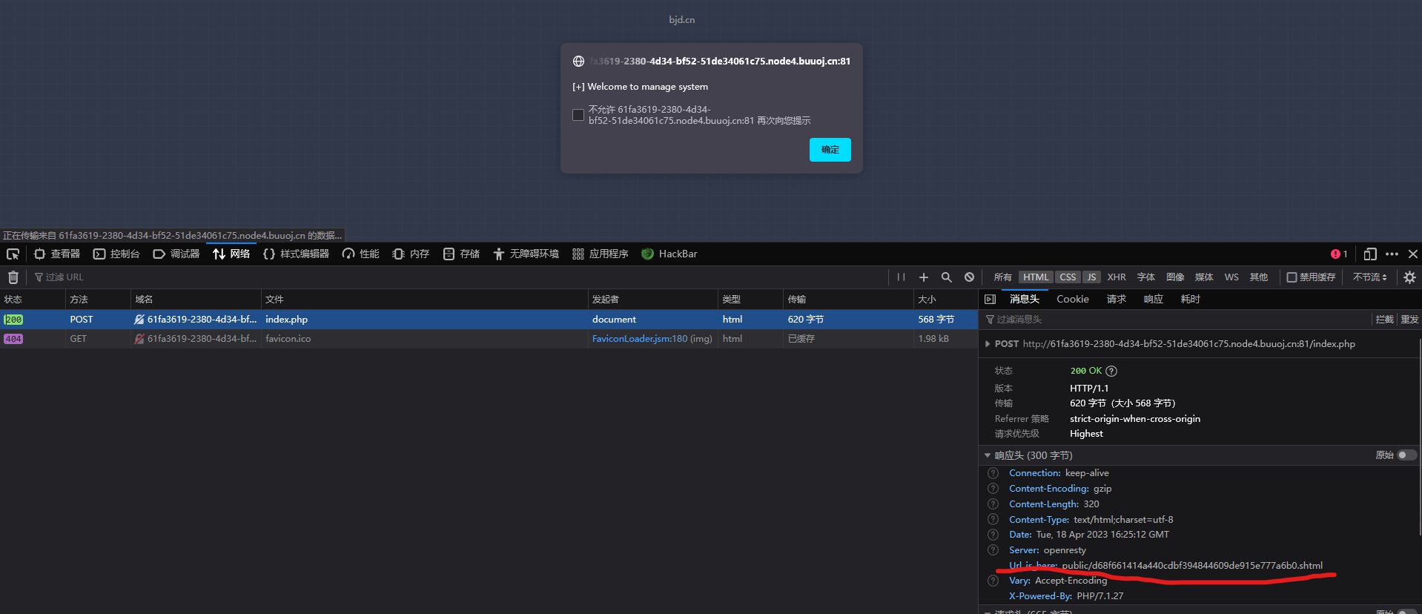The width and height of the screenshot is (1422, 614).
Task: Toggle the CSS request type filter
Action: coord(1068,277)
